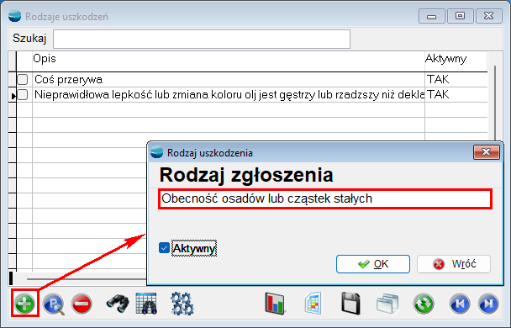The height and width of the screenshot is (328, 511).
Task: Confirm with the OK button
Action: 373,264
